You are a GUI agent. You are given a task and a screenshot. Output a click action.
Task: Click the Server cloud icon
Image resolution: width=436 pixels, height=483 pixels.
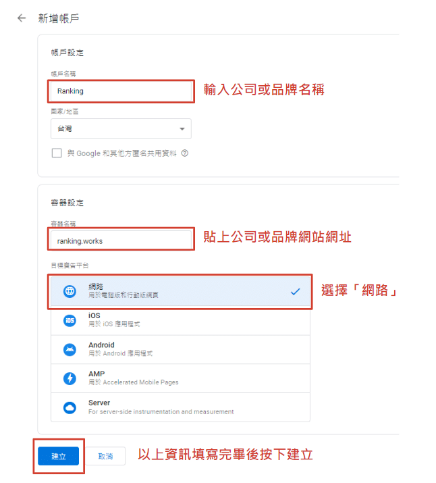tap(70, 408)
